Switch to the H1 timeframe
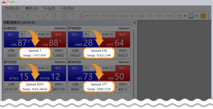 (132, 16)
